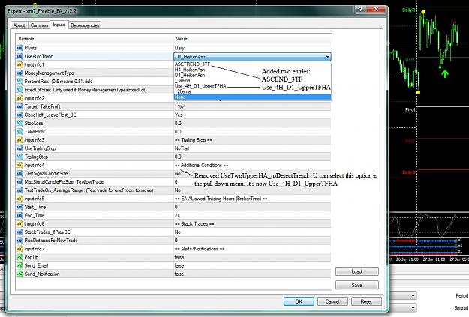Open the Spread dropdown behind the dialog
This screenshot has width=469, height=317.
coord(413,307)
